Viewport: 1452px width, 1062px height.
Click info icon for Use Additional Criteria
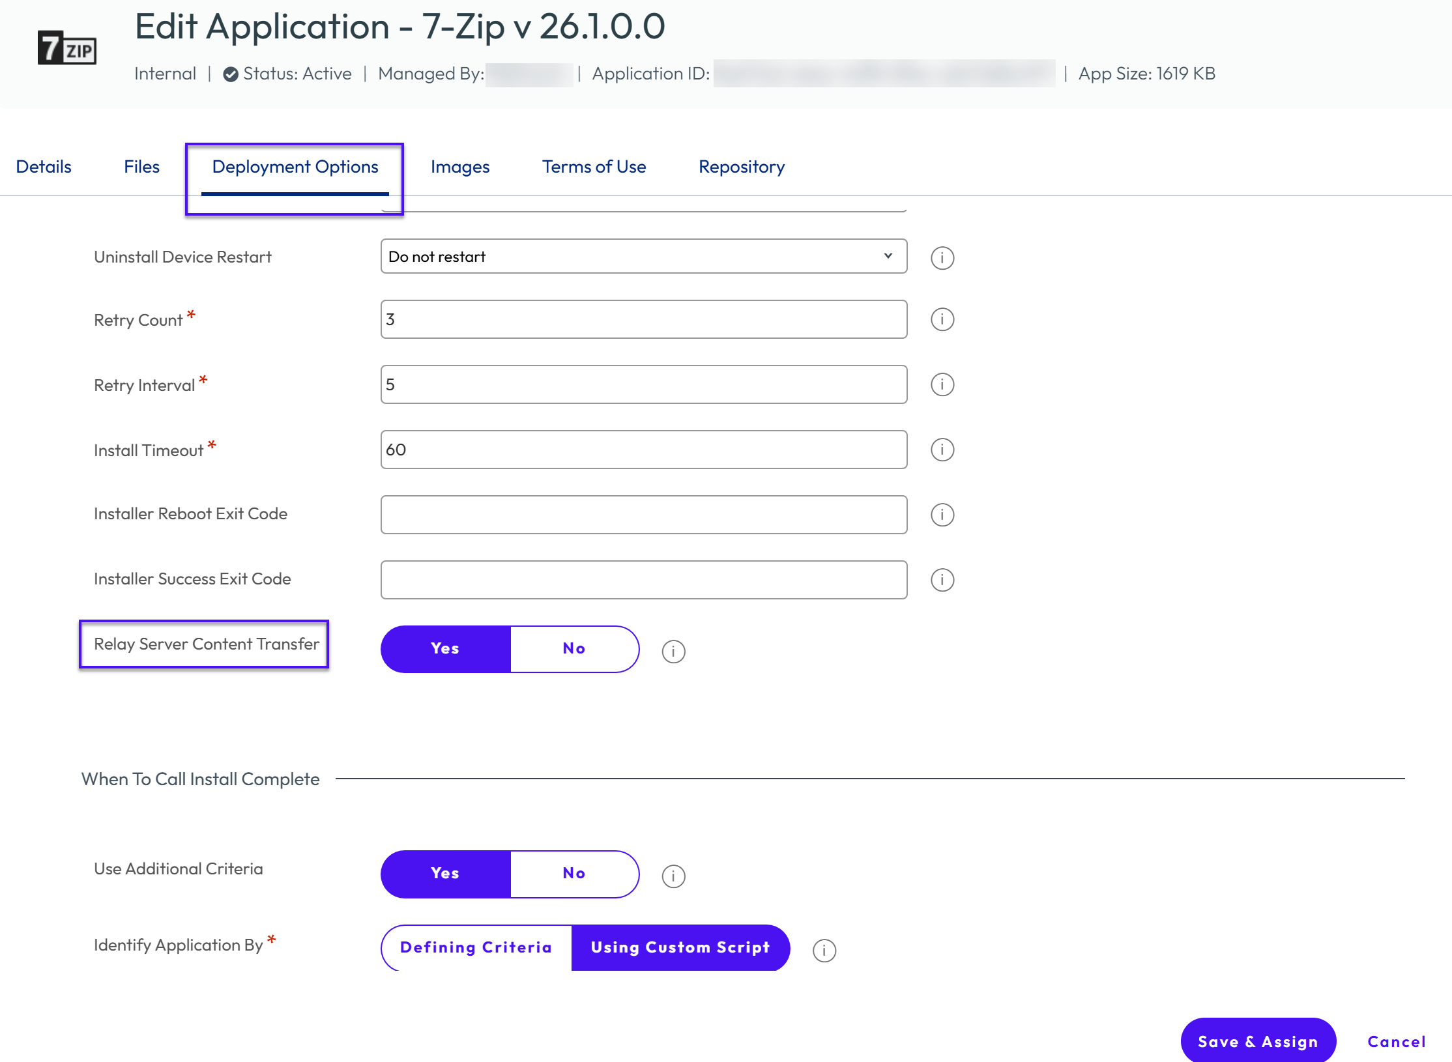[x=673, y=876]
